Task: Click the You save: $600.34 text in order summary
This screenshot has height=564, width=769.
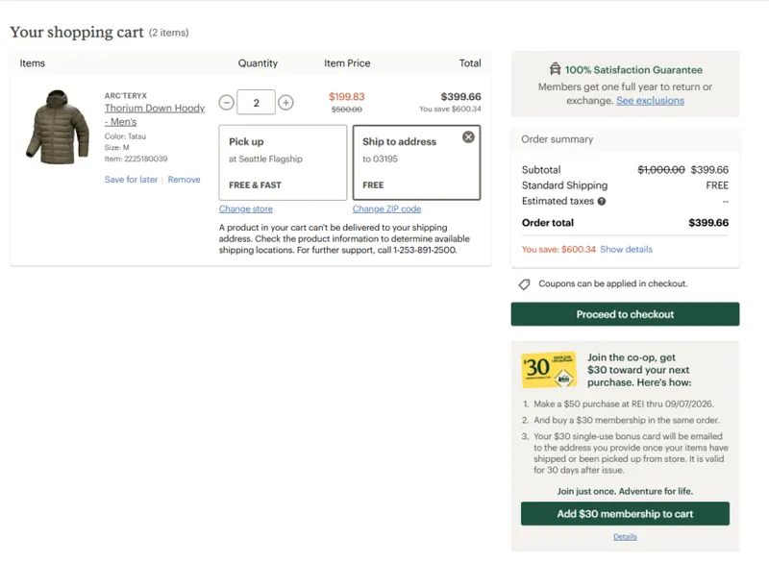Action: tap(558, 250)
